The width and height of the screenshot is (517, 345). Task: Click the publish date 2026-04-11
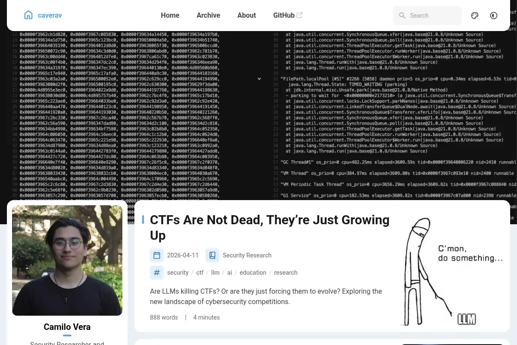point(183,255)
